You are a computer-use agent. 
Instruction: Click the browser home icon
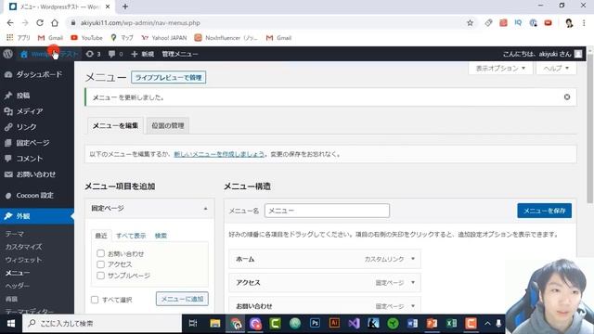point(55,22)
